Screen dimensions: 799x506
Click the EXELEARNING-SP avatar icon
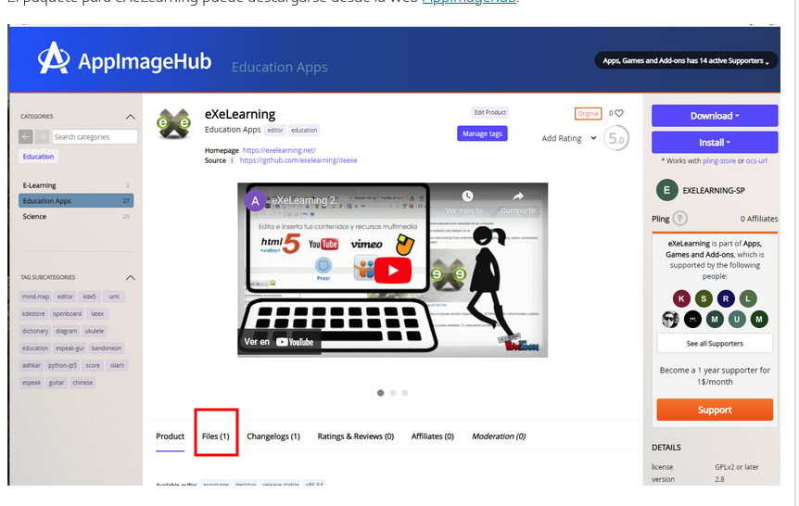point(666,190)
